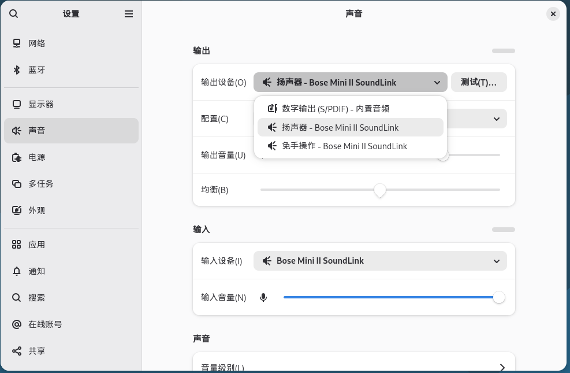Choose 免手操作 - Bose Mini II SoundLink output
570x373 pixels.
pyautogui.click(x=351, y=146)
